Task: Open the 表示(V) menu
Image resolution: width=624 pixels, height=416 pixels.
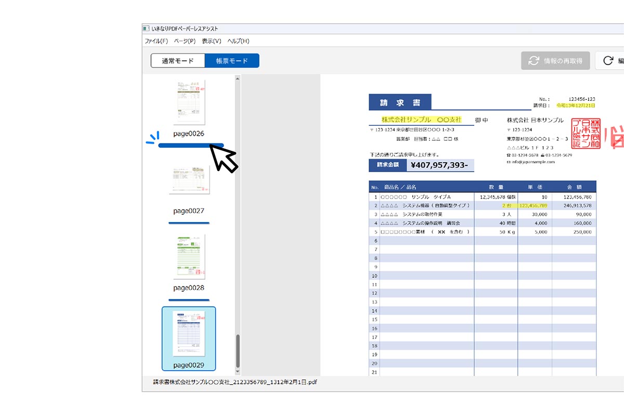Action: click(x=212, y=41)
